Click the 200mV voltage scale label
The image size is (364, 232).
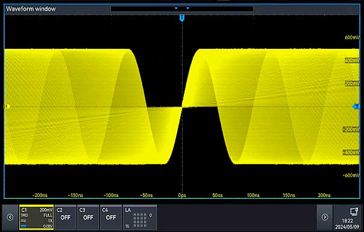point(352,83)
